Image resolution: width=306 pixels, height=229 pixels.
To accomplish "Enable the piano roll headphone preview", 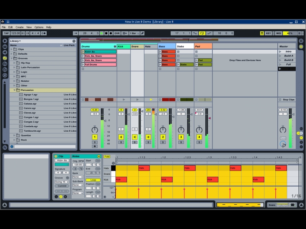I will [x=113, y=163].
